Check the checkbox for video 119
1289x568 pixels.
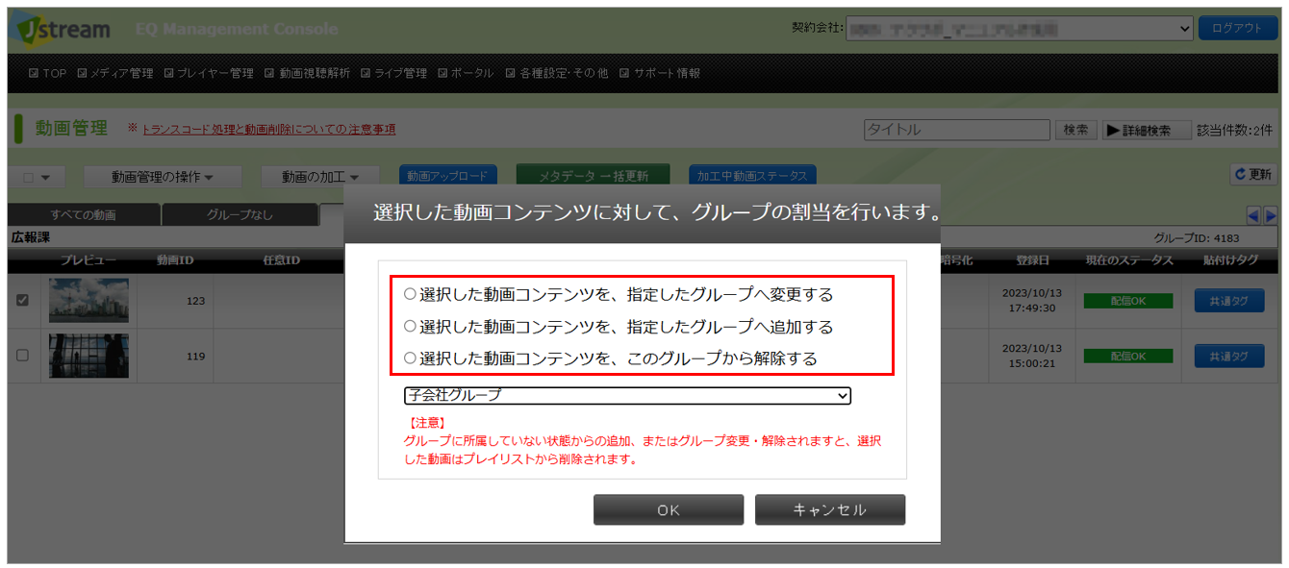point(23,356)
